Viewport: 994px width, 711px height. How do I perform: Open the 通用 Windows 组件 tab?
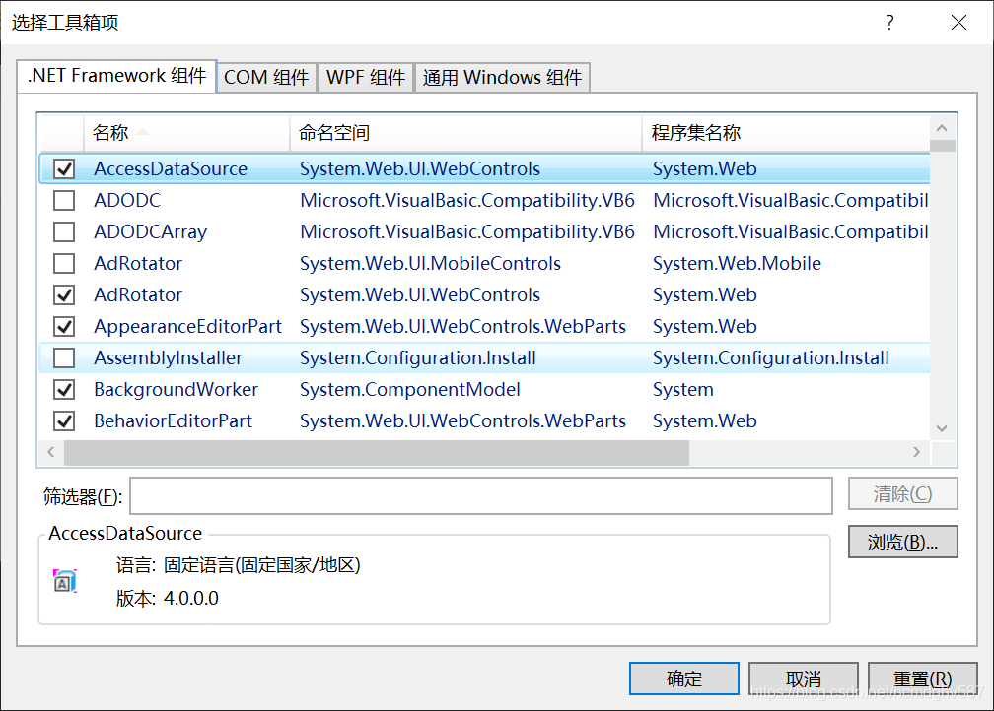(x=502, y=77)
